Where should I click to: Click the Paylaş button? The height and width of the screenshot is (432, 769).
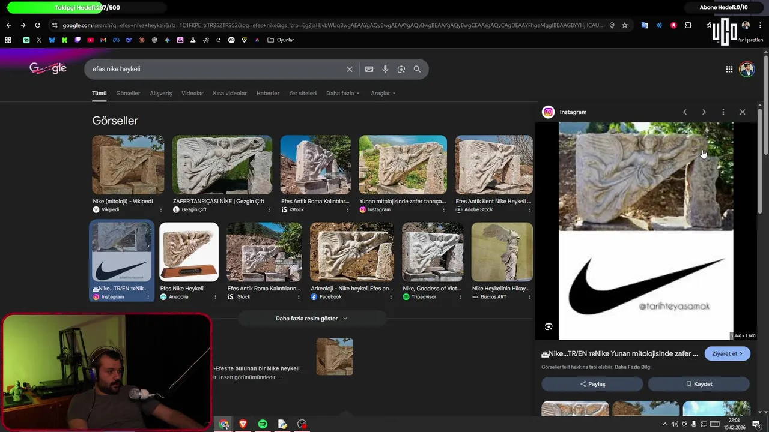(x=592, y=384)
